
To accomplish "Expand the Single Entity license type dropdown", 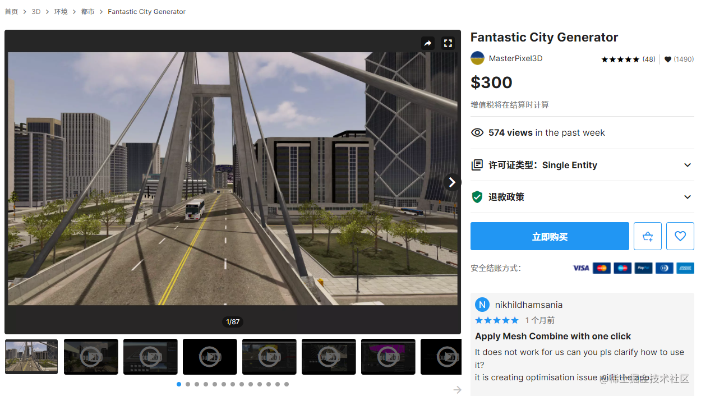I will pyautogui.click(x=688, y=164).
